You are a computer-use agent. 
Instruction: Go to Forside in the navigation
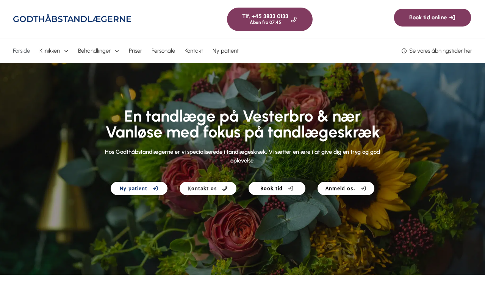point(21,51)
